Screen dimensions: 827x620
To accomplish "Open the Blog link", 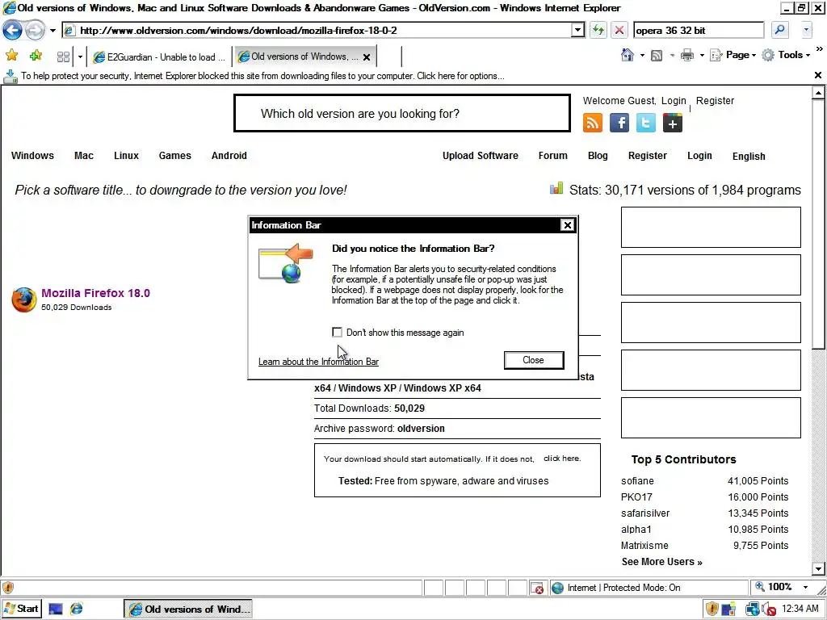I will [x=598, y=156].
